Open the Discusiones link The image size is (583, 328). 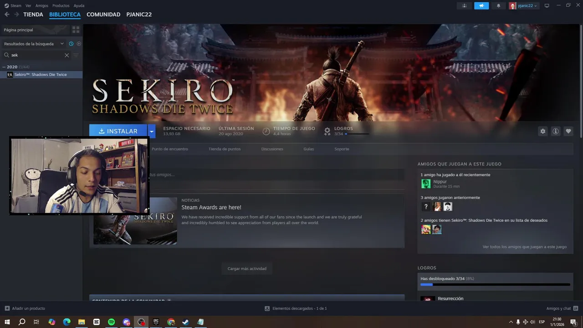(272, 149)
